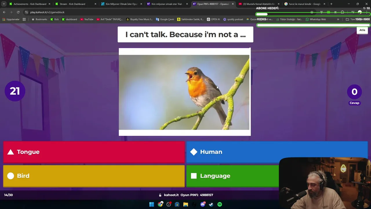The image size is (371, 209).
Task: View site information icon in address bar
Action: tap(26, 12)
